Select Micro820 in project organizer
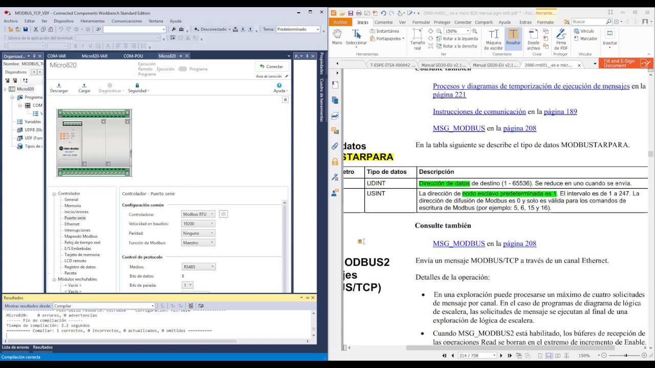655x368 pixels. point(25,89)
